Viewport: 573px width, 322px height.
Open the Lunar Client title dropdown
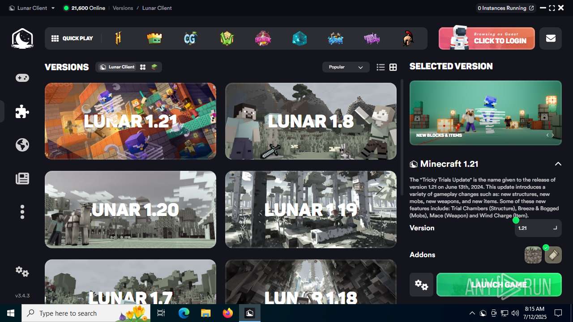(x=32, y=8)
